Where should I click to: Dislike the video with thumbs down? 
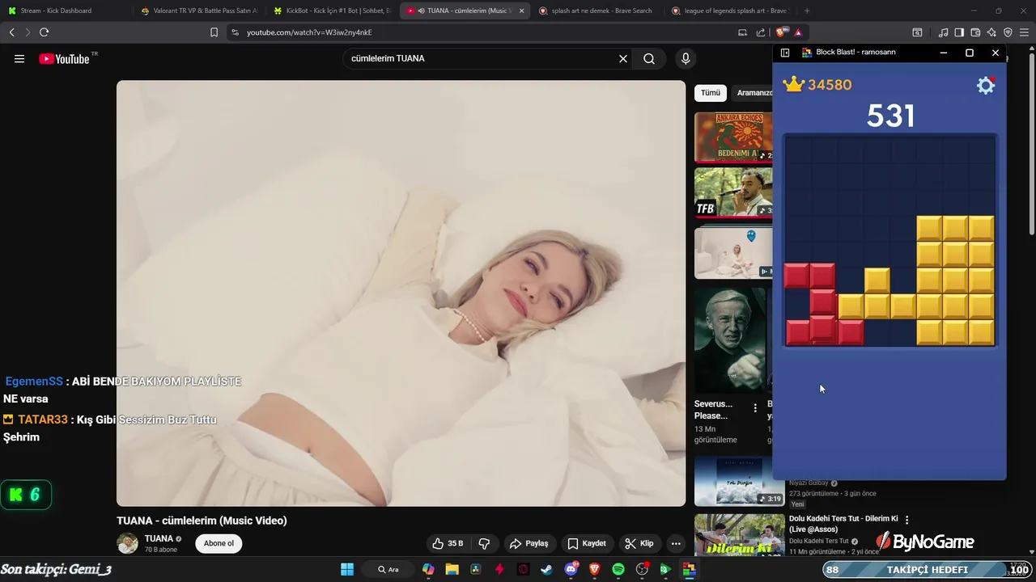pyautogui.click(x=484, y=543)
